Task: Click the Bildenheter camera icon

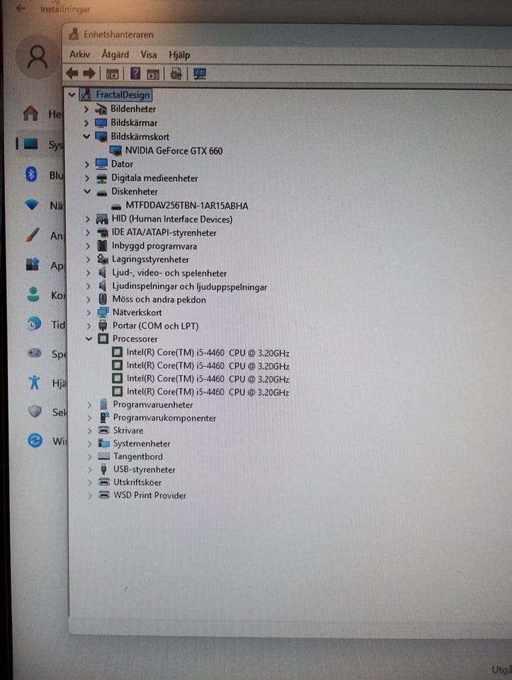Action: tap(101, 109)
